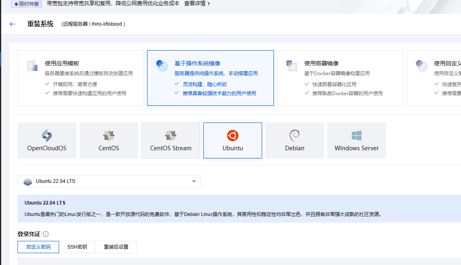The image size is (461, 265).
Task: Choose the 基于操作系统镜像 option card
Action: click(210, 78)
